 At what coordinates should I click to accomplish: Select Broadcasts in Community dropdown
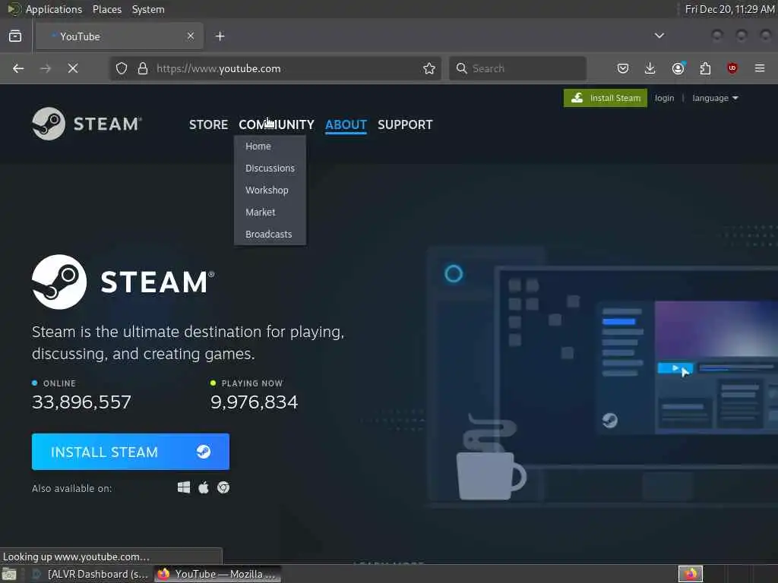click(x=270, y=234)
